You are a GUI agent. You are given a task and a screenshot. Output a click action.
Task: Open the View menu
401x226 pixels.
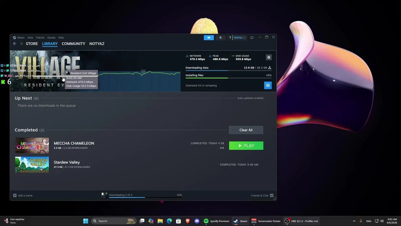(30, 38)
